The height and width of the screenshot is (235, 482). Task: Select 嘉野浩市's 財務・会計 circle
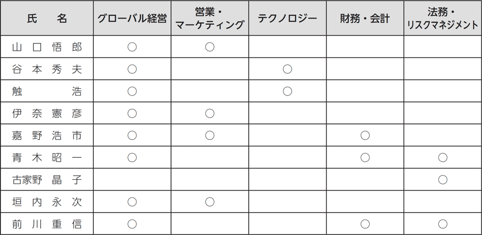coord(365,135)
